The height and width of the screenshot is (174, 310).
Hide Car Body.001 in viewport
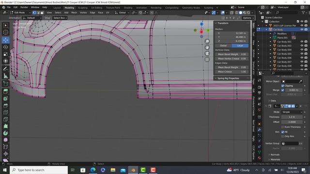pos(302,42)
